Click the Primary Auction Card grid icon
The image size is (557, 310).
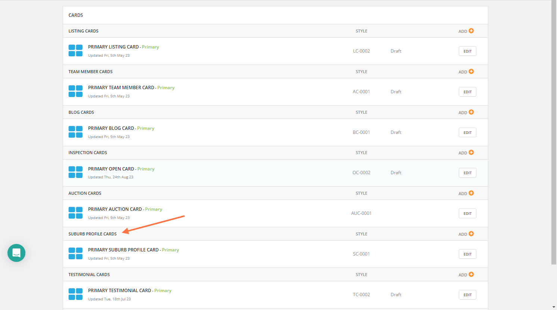click(x=75, y=213)
